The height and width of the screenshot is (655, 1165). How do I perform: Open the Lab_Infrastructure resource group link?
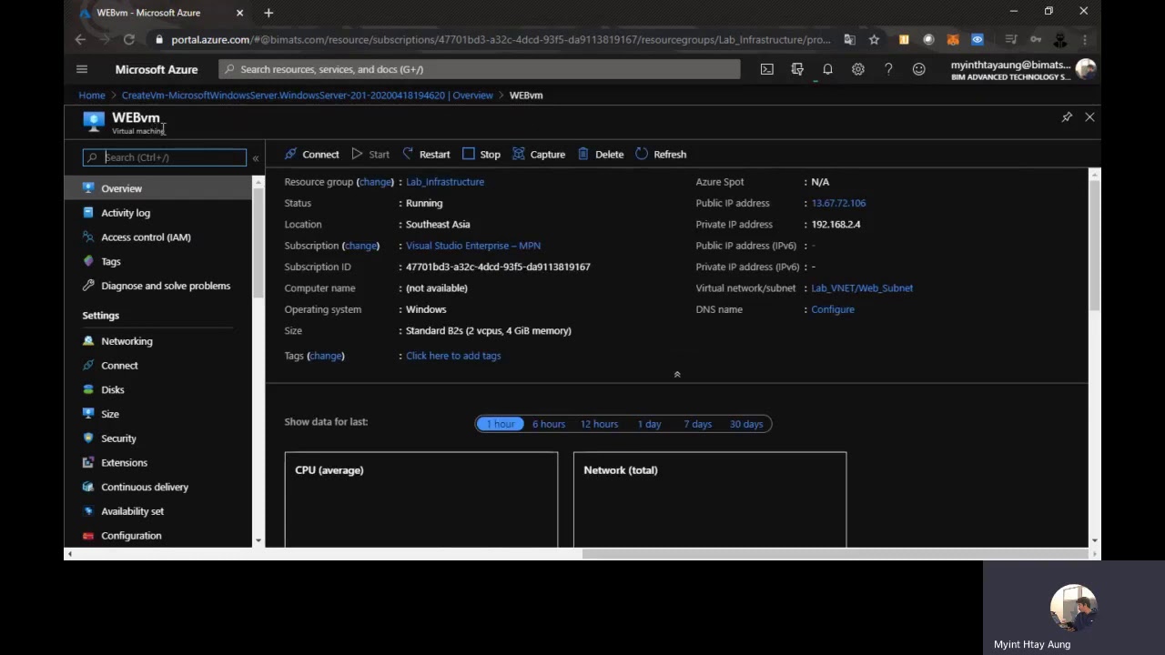click(x=445, y=182)
